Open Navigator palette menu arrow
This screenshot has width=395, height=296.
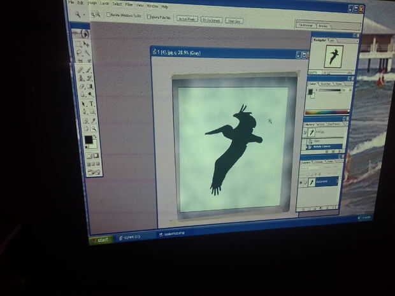click(x=357, y=41)
